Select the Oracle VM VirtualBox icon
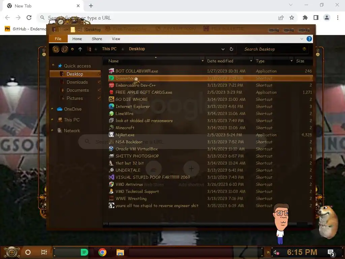Image resolution: width=345 pixels, height=259 pixels. coord(111,149)
